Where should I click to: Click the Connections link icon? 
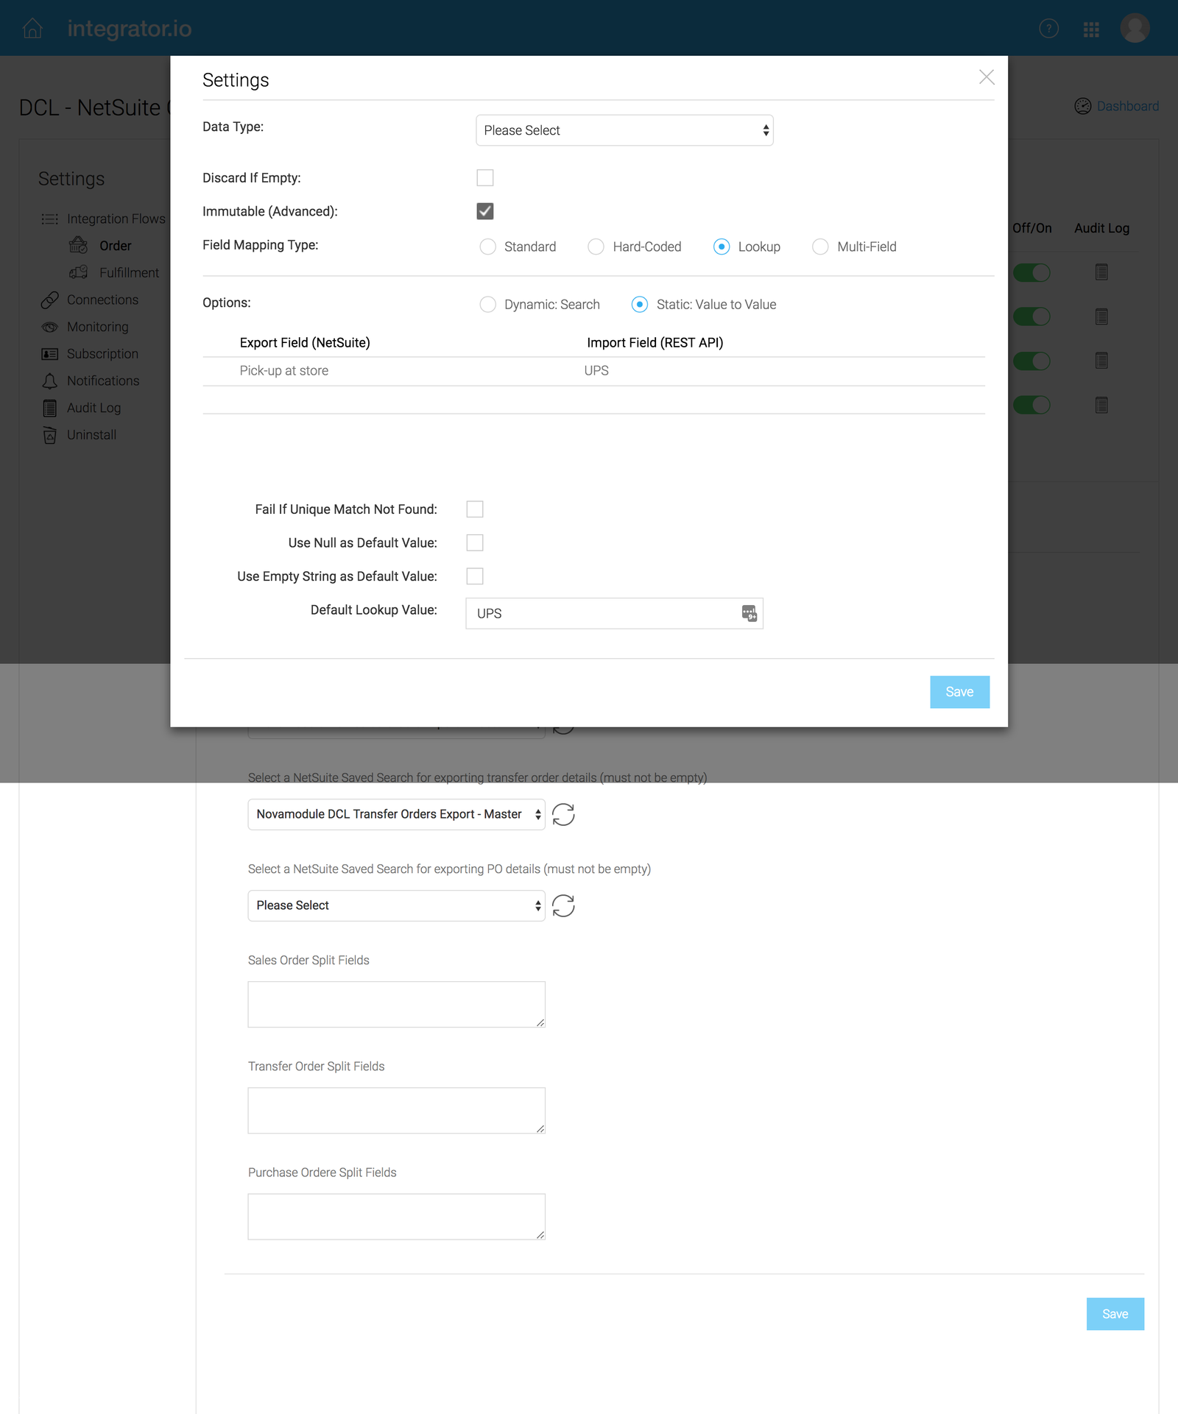coord(49,300)
